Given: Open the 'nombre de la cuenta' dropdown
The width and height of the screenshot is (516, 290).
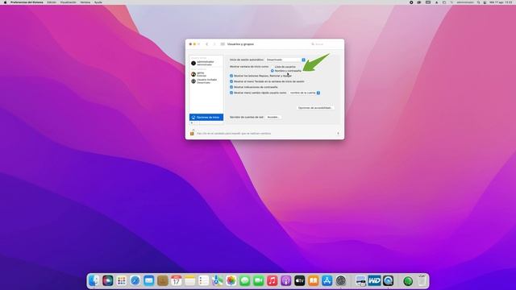Looking at the screenshot, I should tap(305, 93).
